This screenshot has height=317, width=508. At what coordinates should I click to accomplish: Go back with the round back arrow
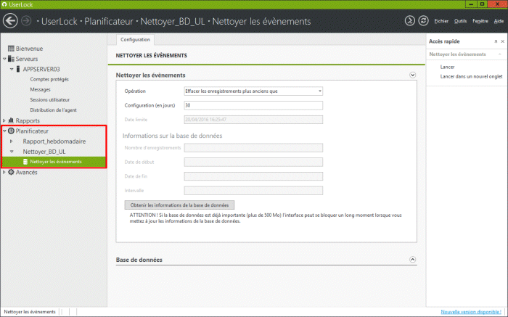(x=10, y=21)
